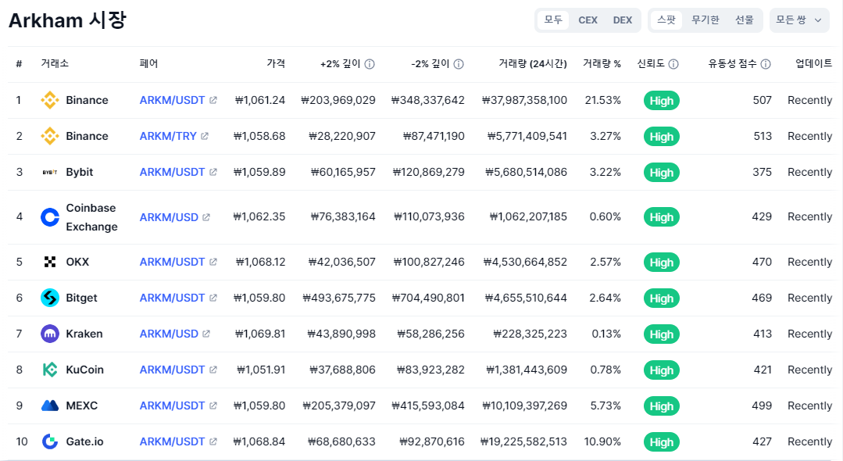Click the volume ₩19,225,582,513
The image size is (843, 461).
[523, 441]
